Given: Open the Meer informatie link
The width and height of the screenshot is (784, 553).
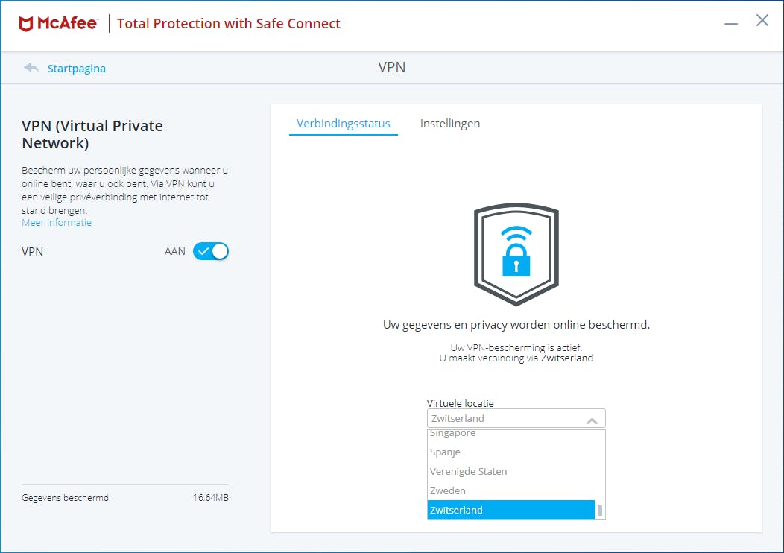Looking at the screenshot, I should tap(57, 223).
